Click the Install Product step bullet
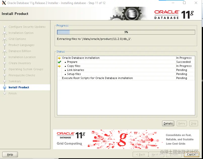This screenshot has width=203, height=159. 5,88
